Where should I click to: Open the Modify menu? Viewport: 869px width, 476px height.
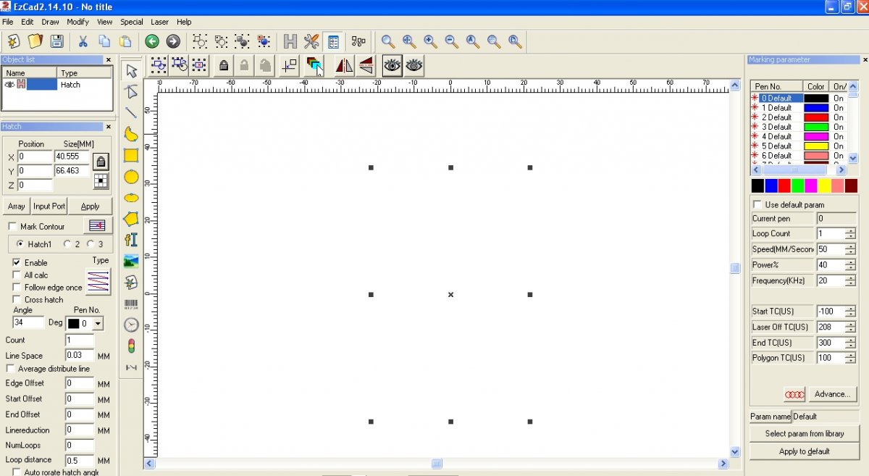pyautogui.click(x=77, y=22)
